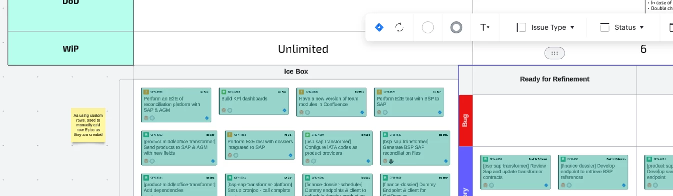Click the blue Jira diamond toolbar icon
This screenshot has width=673, height=196.
(x=379, y=27)
